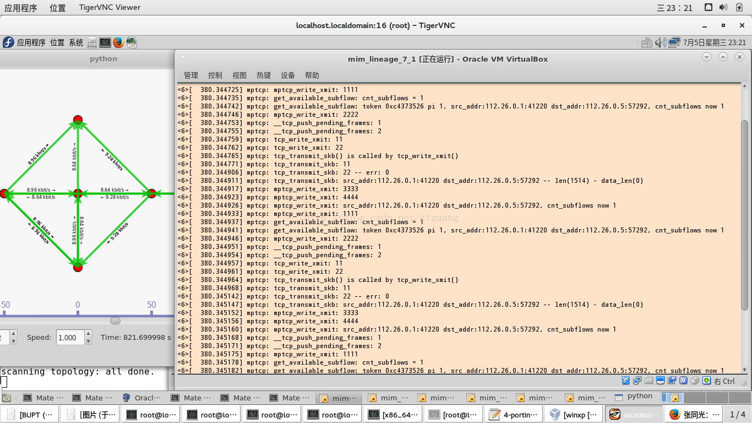
Task: Click the 右 Ctrl host key label
Action: point(724,381)
